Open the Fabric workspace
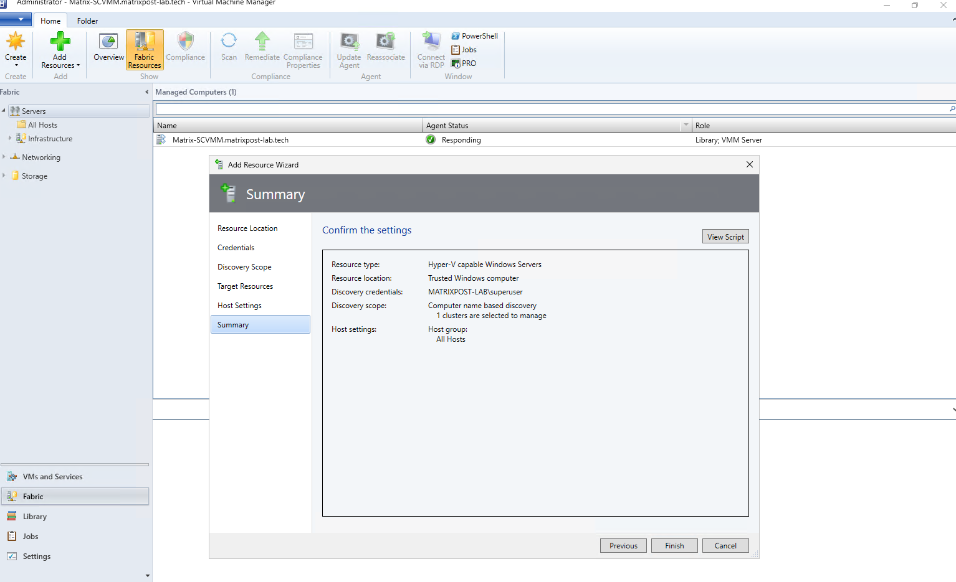 coord(75,497)
